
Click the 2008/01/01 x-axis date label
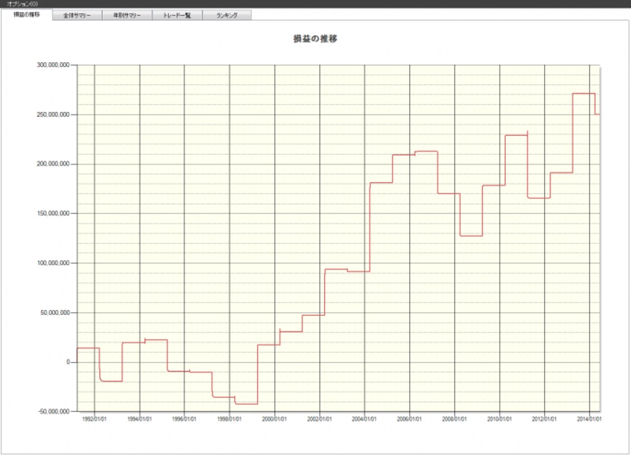tap(454, 419)
